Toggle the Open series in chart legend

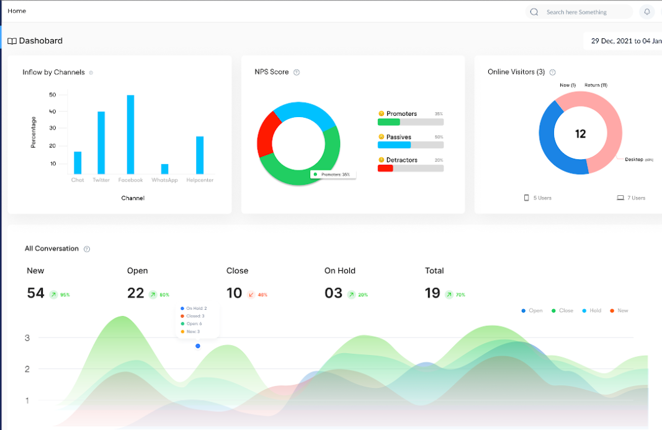(532, 310)
